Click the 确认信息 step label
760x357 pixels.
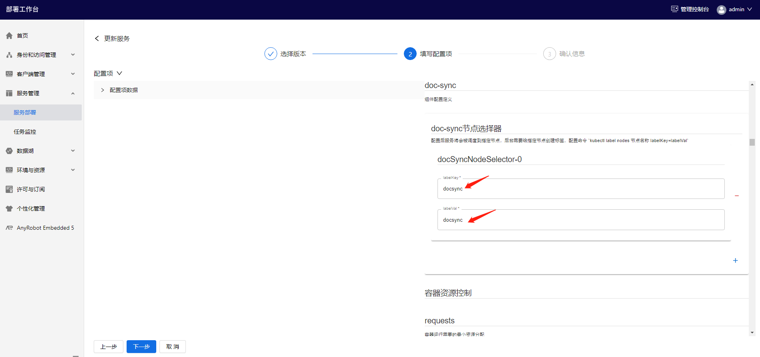point(572,54)
